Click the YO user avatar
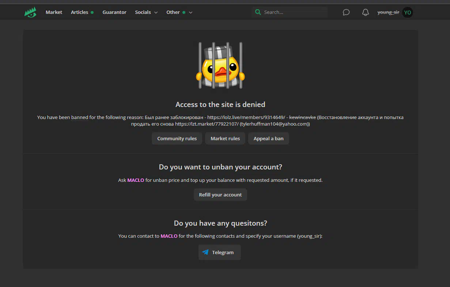The height and width of the screenshot is (287, 450). (408, 12)
